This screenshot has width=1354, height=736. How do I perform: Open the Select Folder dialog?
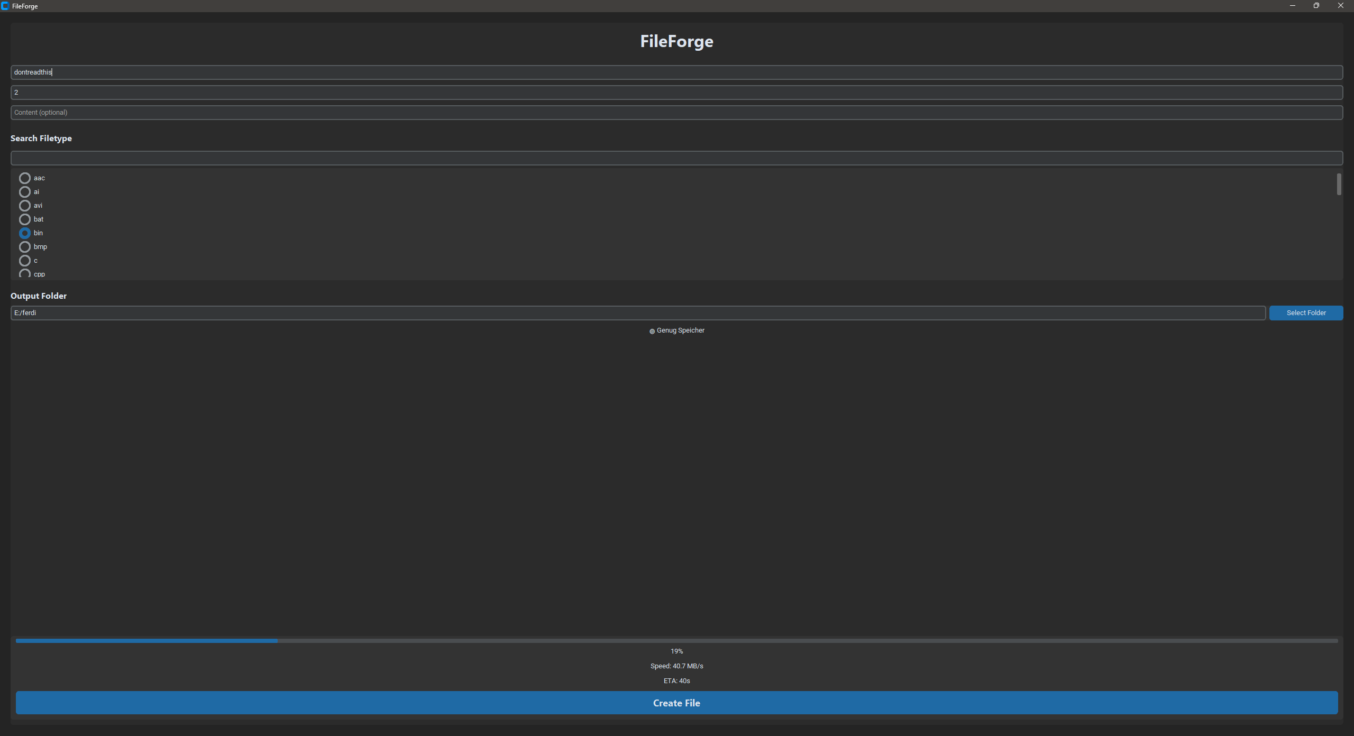point(1305,313)
